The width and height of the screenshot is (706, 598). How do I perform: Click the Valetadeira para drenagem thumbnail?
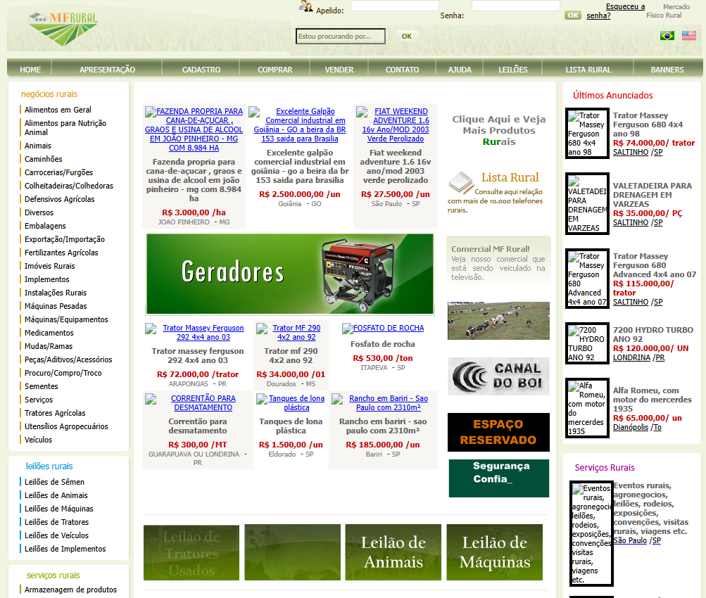coord(587,204)
